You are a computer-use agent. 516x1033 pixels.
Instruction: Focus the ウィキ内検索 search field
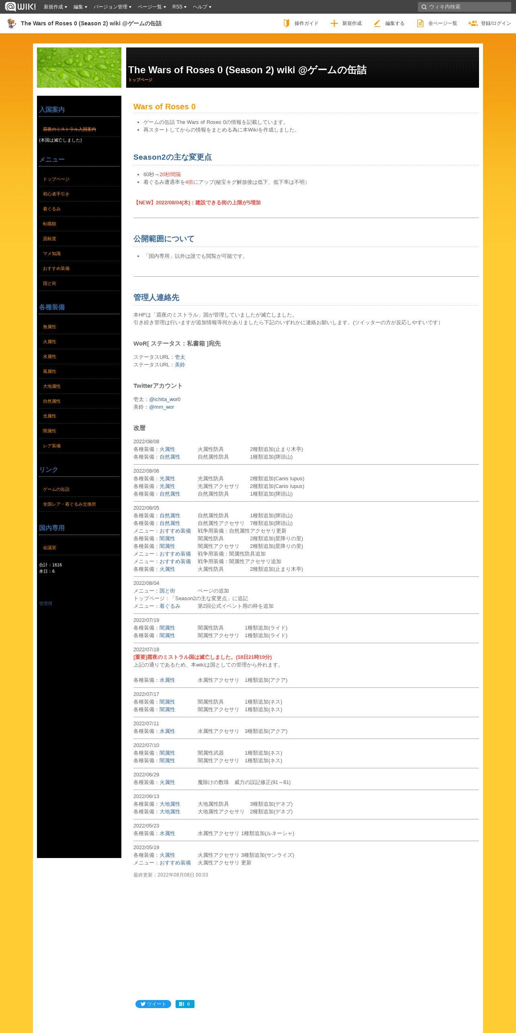(x=465, y=7)
